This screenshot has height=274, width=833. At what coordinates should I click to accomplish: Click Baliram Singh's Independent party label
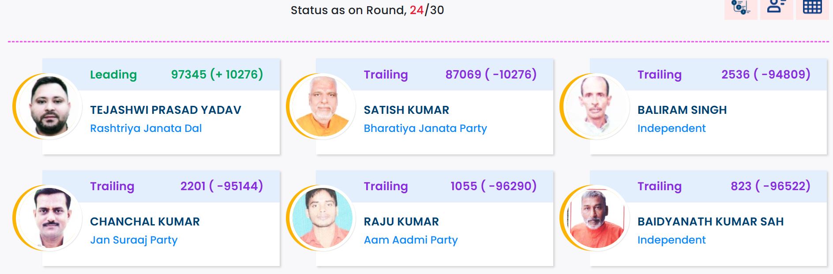(671, 128)
